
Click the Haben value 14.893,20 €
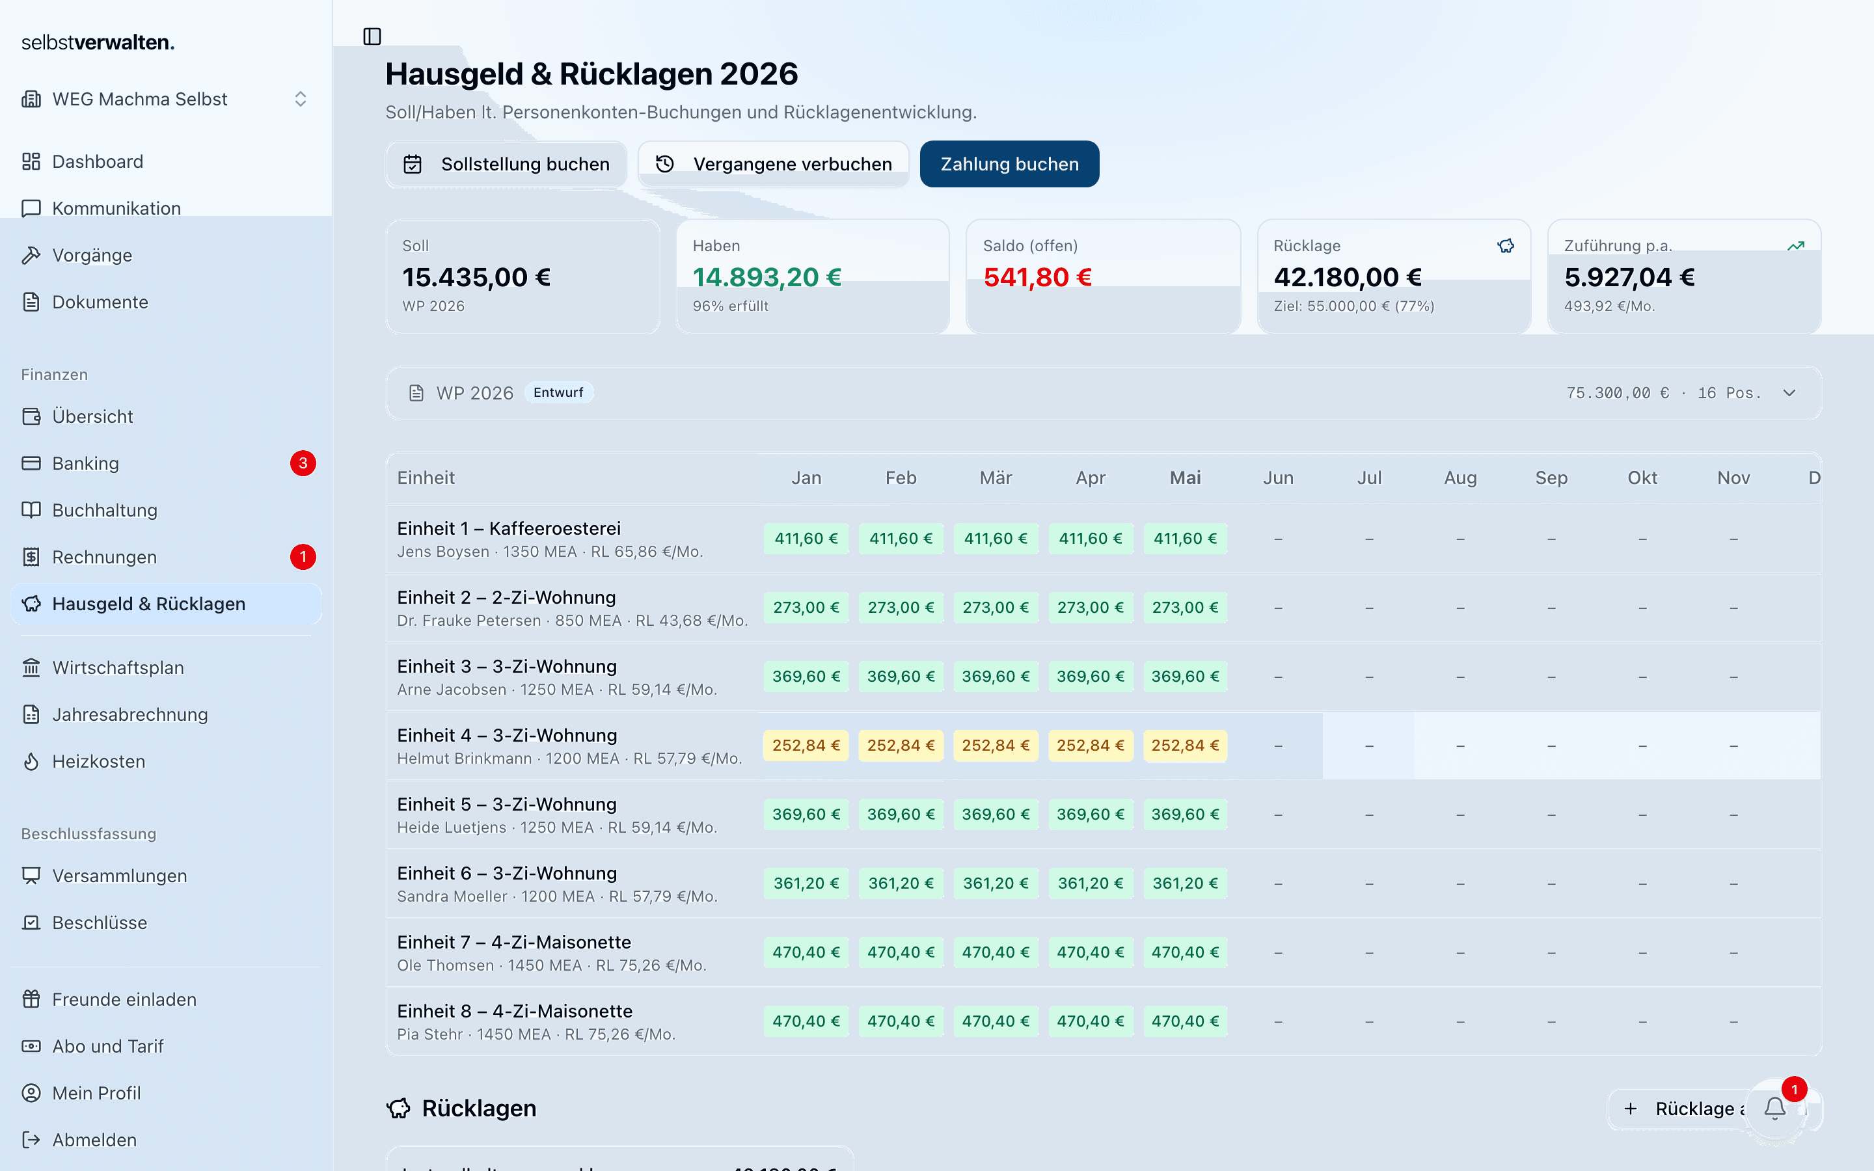pos(767,277)
